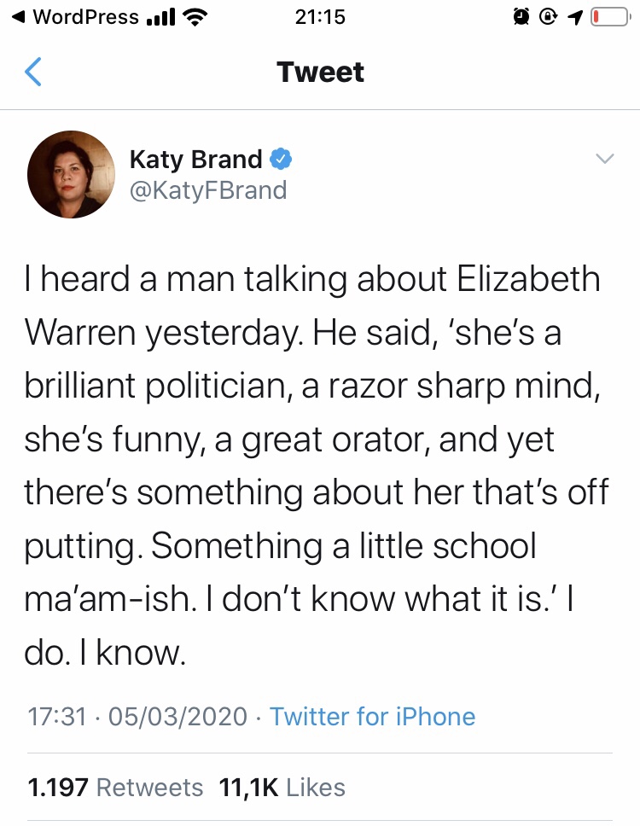Image resolution: width=640 pixels, height=826 pixels.
Task: View the 11,1K Likes list
Action: 282,787
